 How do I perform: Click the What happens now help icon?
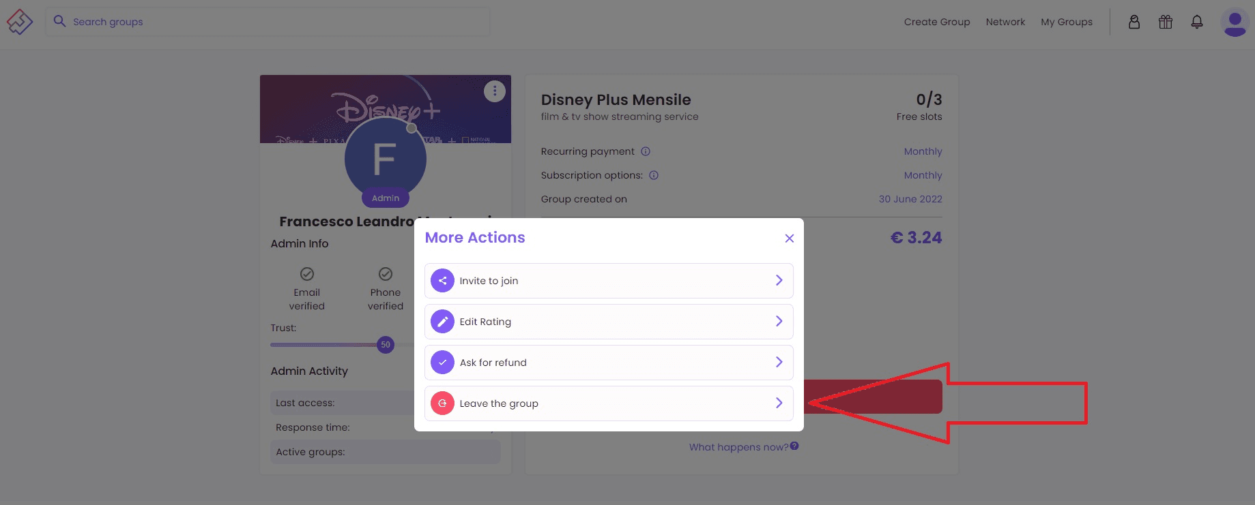[794, 446]
